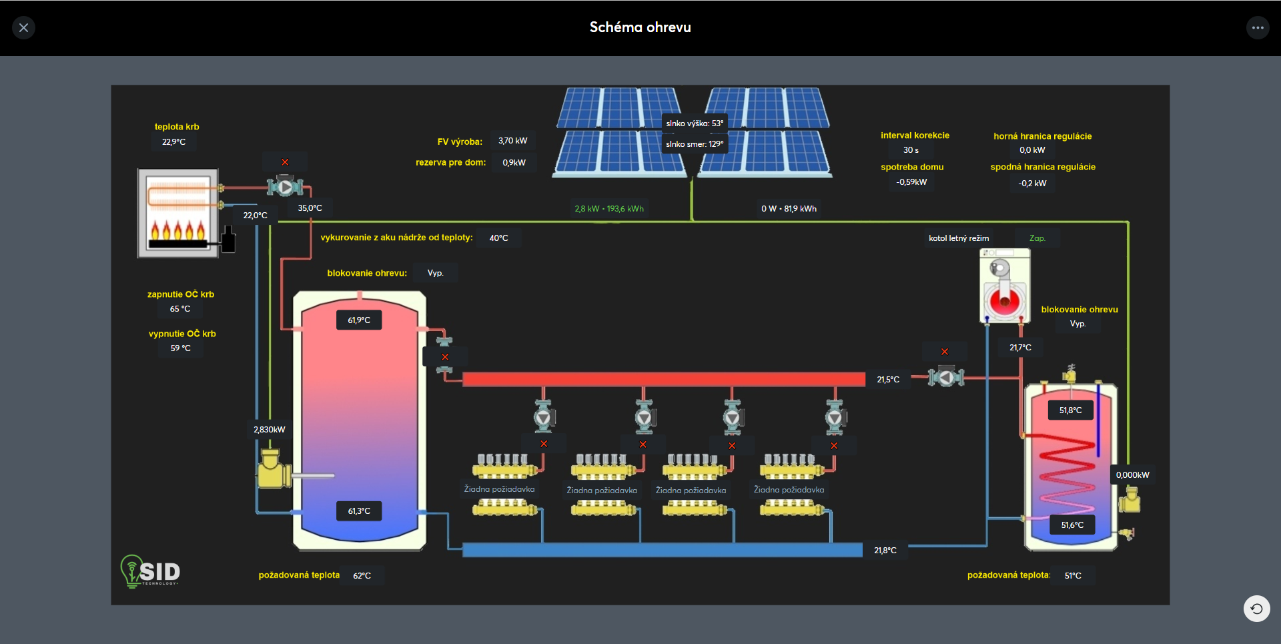Click the SID Technology logo

[151, 571]
